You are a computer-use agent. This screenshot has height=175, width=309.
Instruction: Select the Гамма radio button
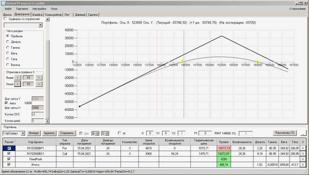[x=7, y=48]
